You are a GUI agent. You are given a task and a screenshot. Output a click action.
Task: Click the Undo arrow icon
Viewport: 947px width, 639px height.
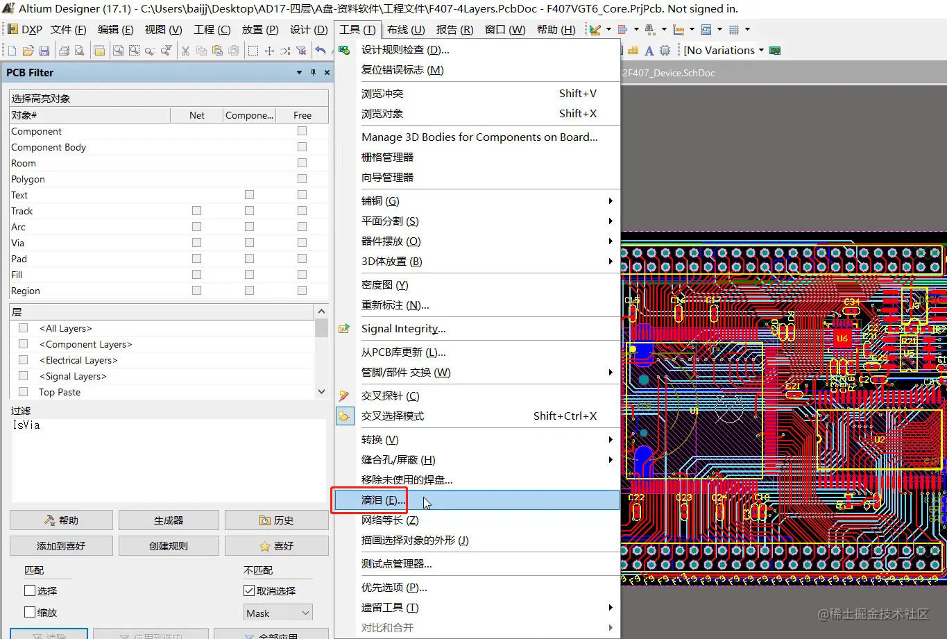[320, 51]
